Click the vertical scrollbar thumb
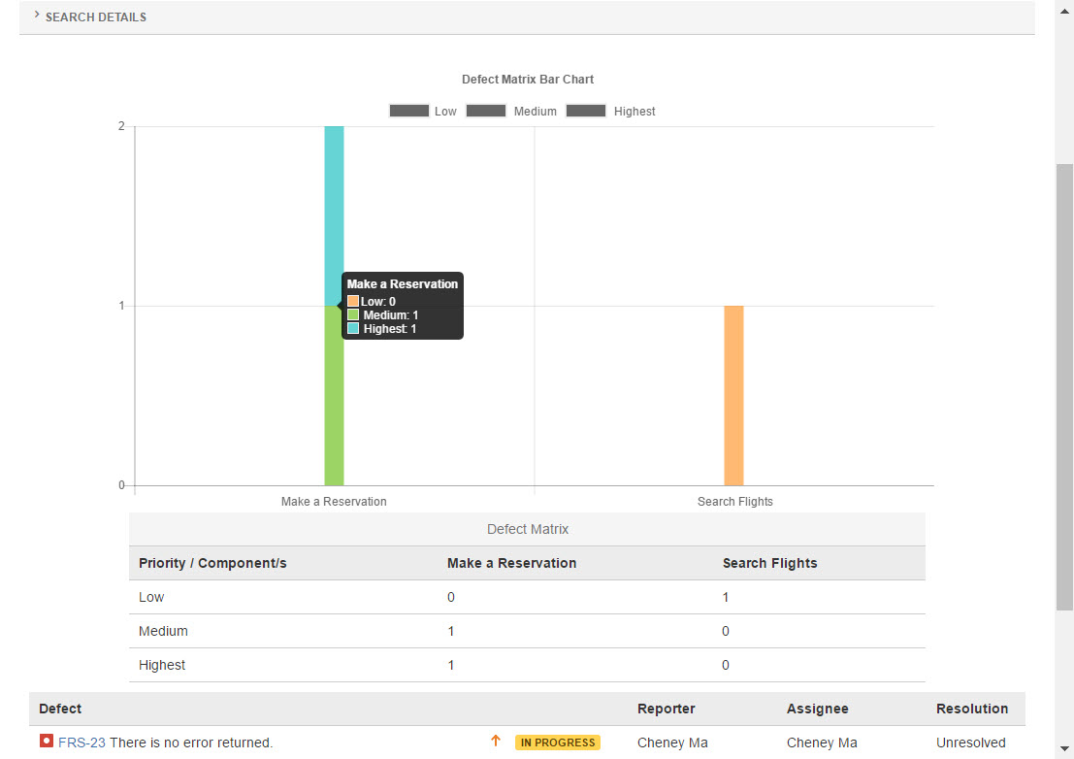 pyautogui.click(x=1064, y=386)
